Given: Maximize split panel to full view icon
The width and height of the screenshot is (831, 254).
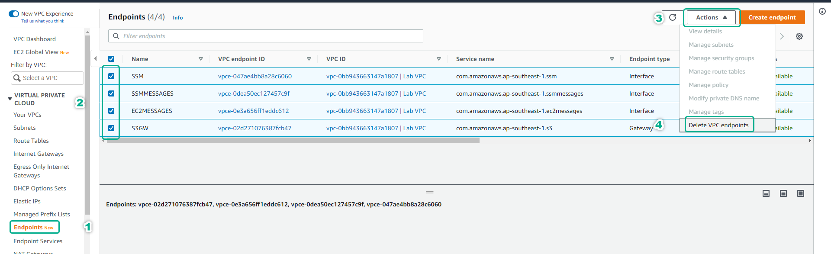Looking at the screenshot, I should (x=801, y=193).
